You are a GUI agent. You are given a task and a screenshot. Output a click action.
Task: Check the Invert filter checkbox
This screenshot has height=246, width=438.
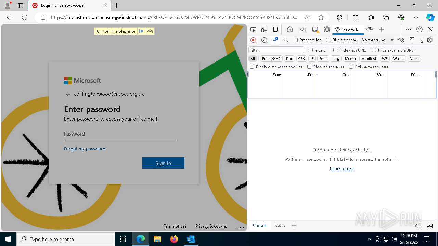311,50
